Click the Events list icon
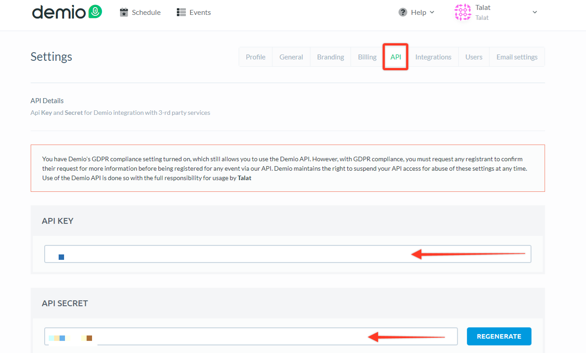586x353 pixels. tap(181, 13)
